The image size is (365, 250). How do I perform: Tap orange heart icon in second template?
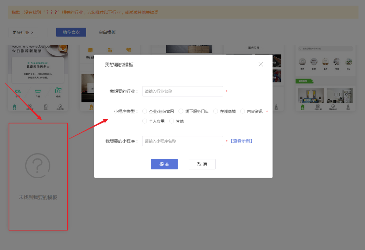[129, 50]
